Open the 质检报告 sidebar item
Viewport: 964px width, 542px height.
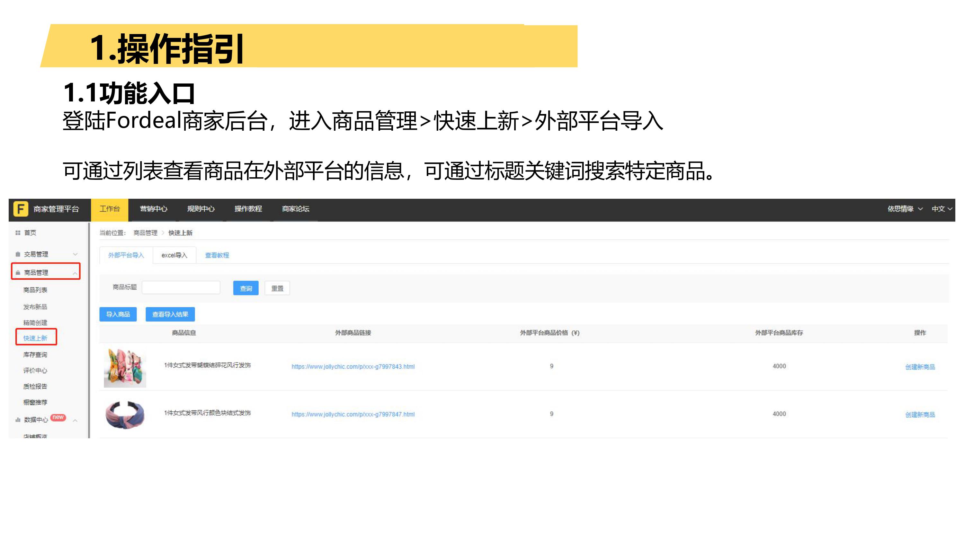35,386
